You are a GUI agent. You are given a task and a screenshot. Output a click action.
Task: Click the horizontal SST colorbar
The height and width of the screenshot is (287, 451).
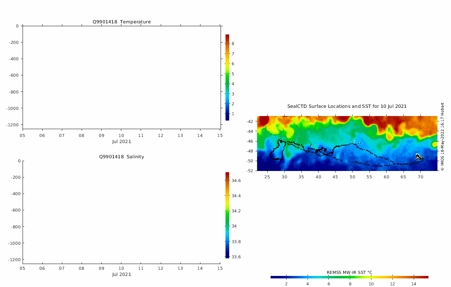(x=349, y=277)
